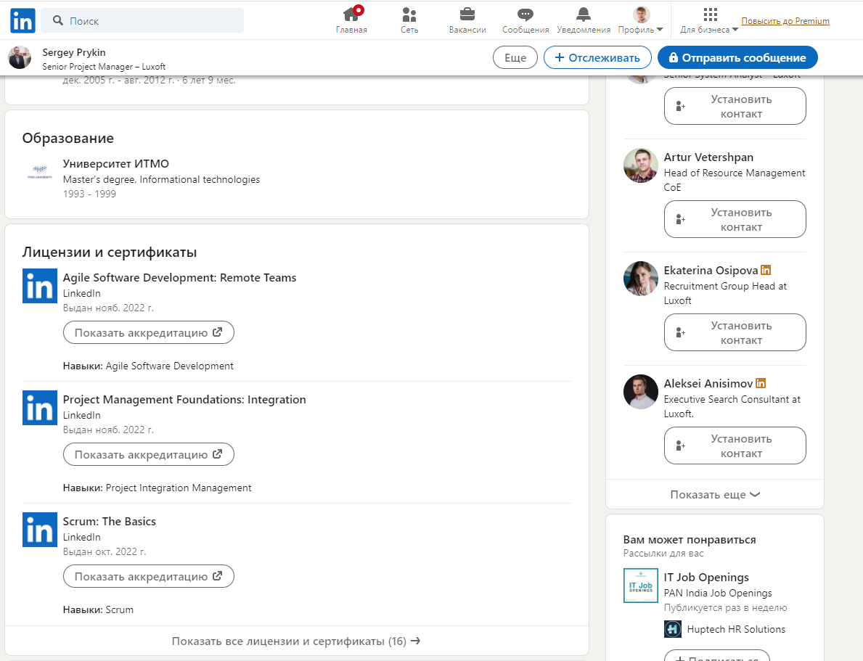The image size is (863, 661).
Task: Expand the Профиль dropdown menu
Action: coord(641,20)
